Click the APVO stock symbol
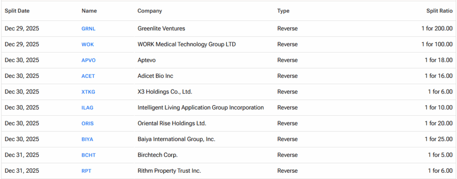Viewport: 457px width, 179px height. coord(88,60)
